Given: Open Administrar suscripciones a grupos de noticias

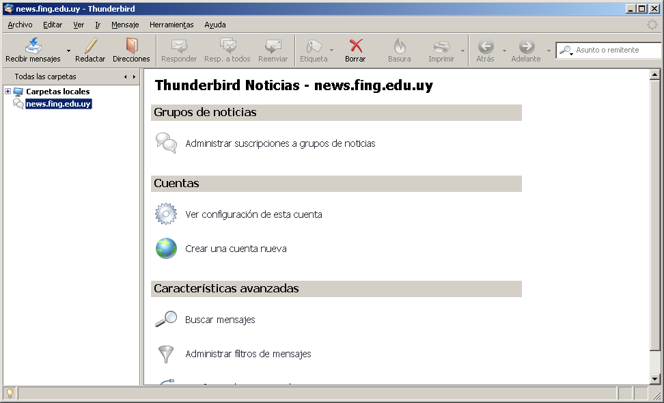Looking at the screenshot, I should [x=280, y=143].
